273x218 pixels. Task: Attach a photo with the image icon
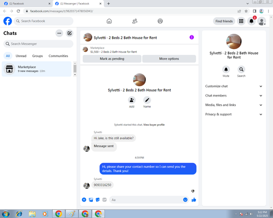pyautogui.click(x=91, y=200)
